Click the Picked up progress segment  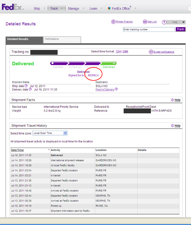click(76, 63)
